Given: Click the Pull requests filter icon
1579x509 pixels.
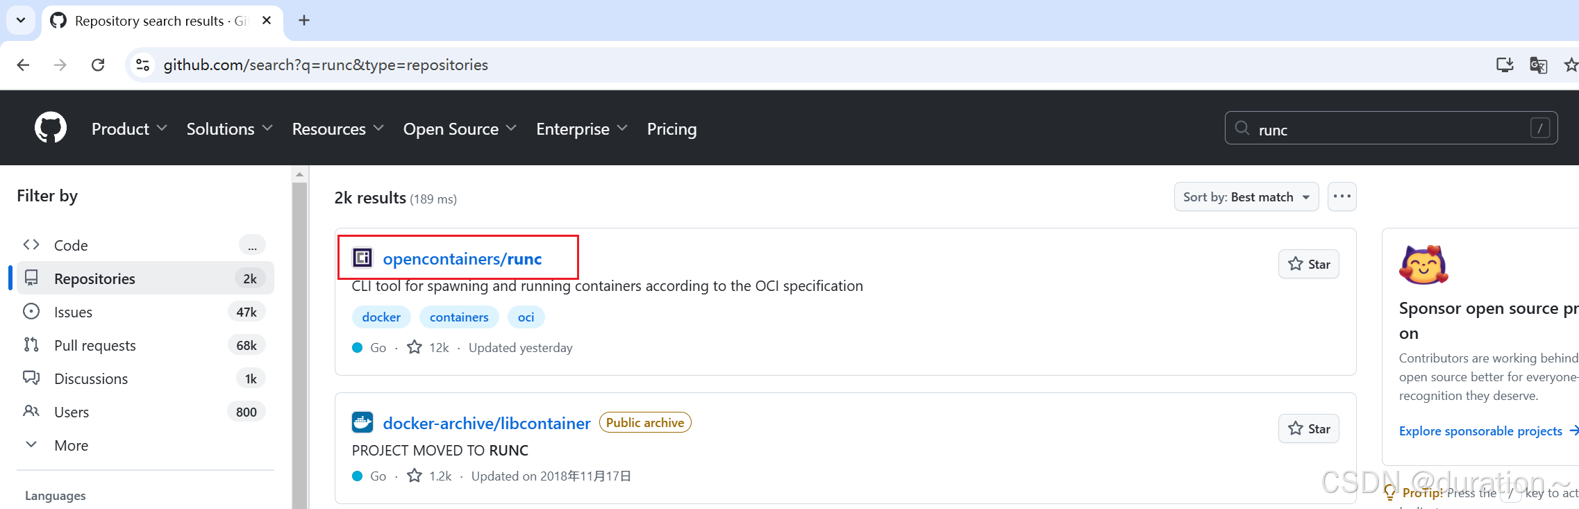Looking at the screenshot, I should (x=31, y=344).
